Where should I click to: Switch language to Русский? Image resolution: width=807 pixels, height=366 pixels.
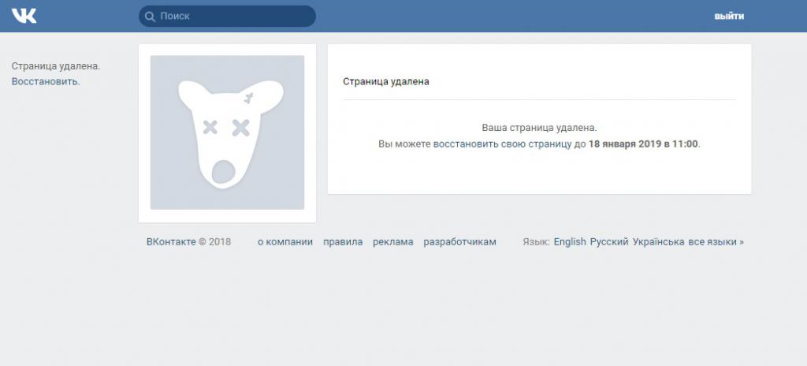[x=609, y=242]
